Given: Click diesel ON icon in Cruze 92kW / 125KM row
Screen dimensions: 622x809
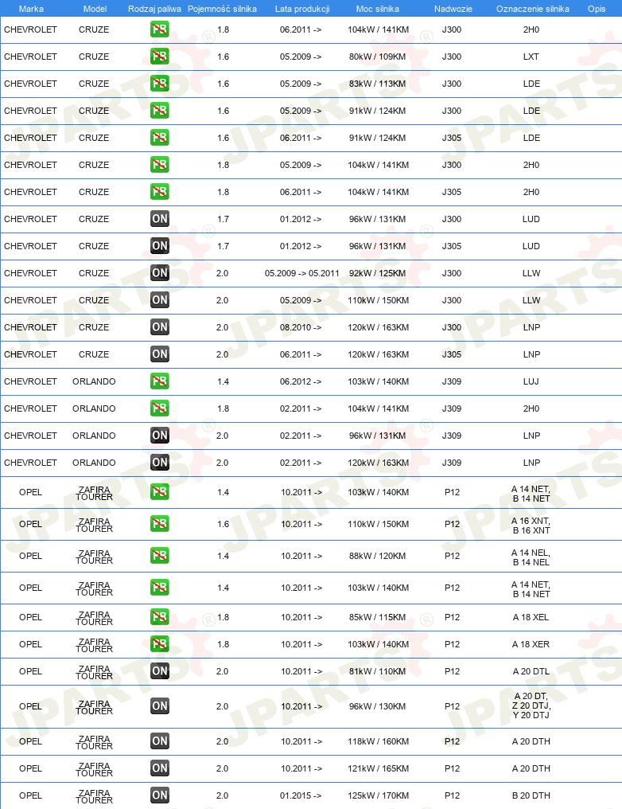Looking at the screenshot, I should tap(160, 273).
